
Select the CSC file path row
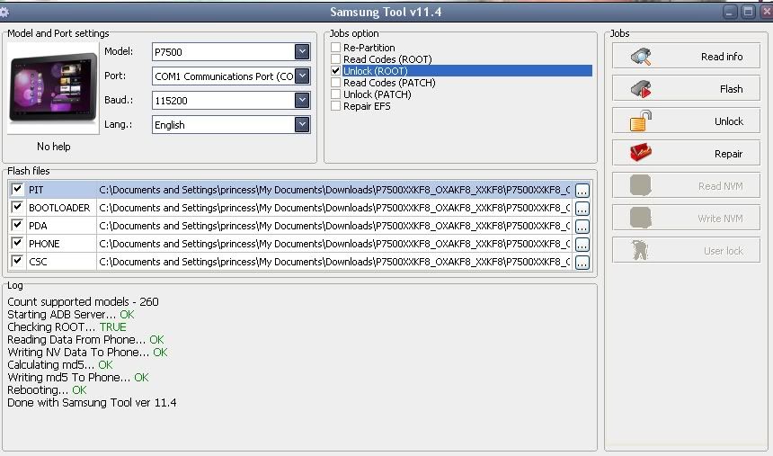point(334,262)
